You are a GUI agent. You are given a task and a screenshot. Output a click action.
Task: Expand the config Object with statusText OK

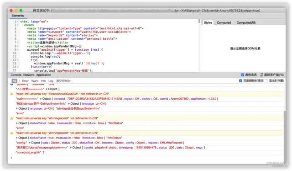click(x=30, y=143)
